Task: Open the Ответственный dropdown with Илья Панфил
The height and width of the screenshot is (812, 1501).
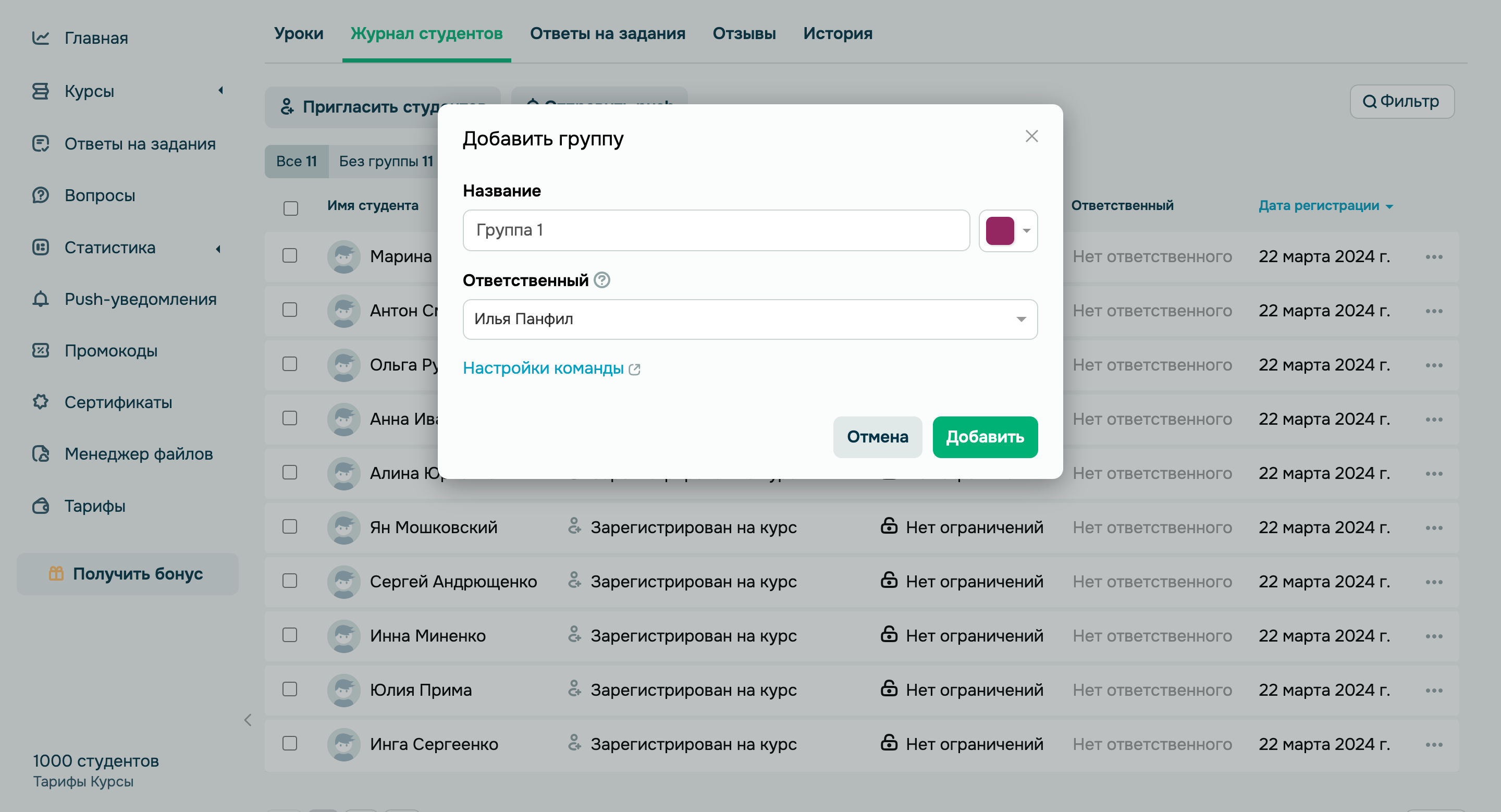Action: click(749, 319)
